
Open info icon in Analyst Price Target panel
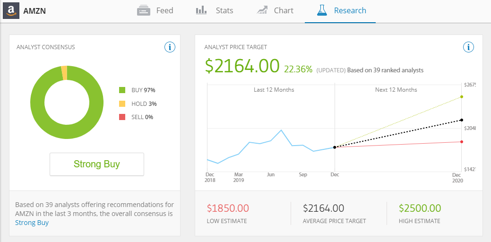point(468,47)
